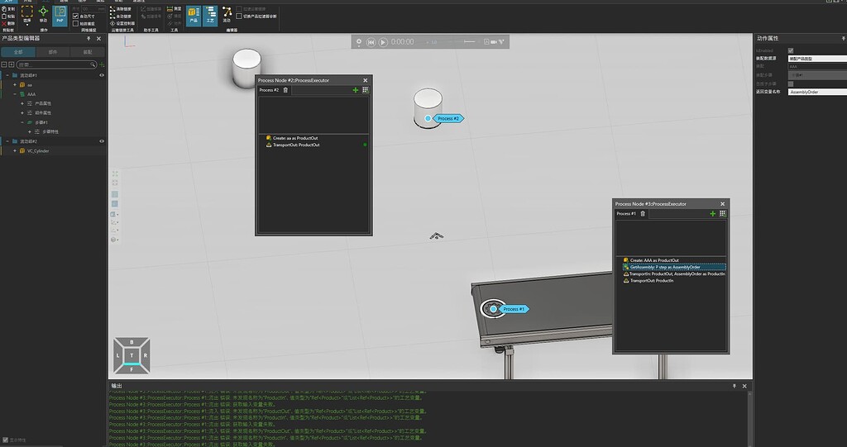Enable the 始终捕捉 checkbox
Viewport: 847px width, 447px height.
[76, 23]
